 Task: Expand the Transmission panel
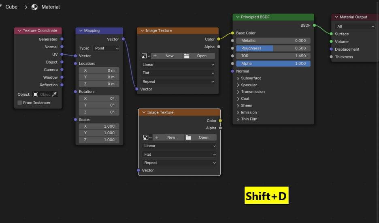(238, 92)
